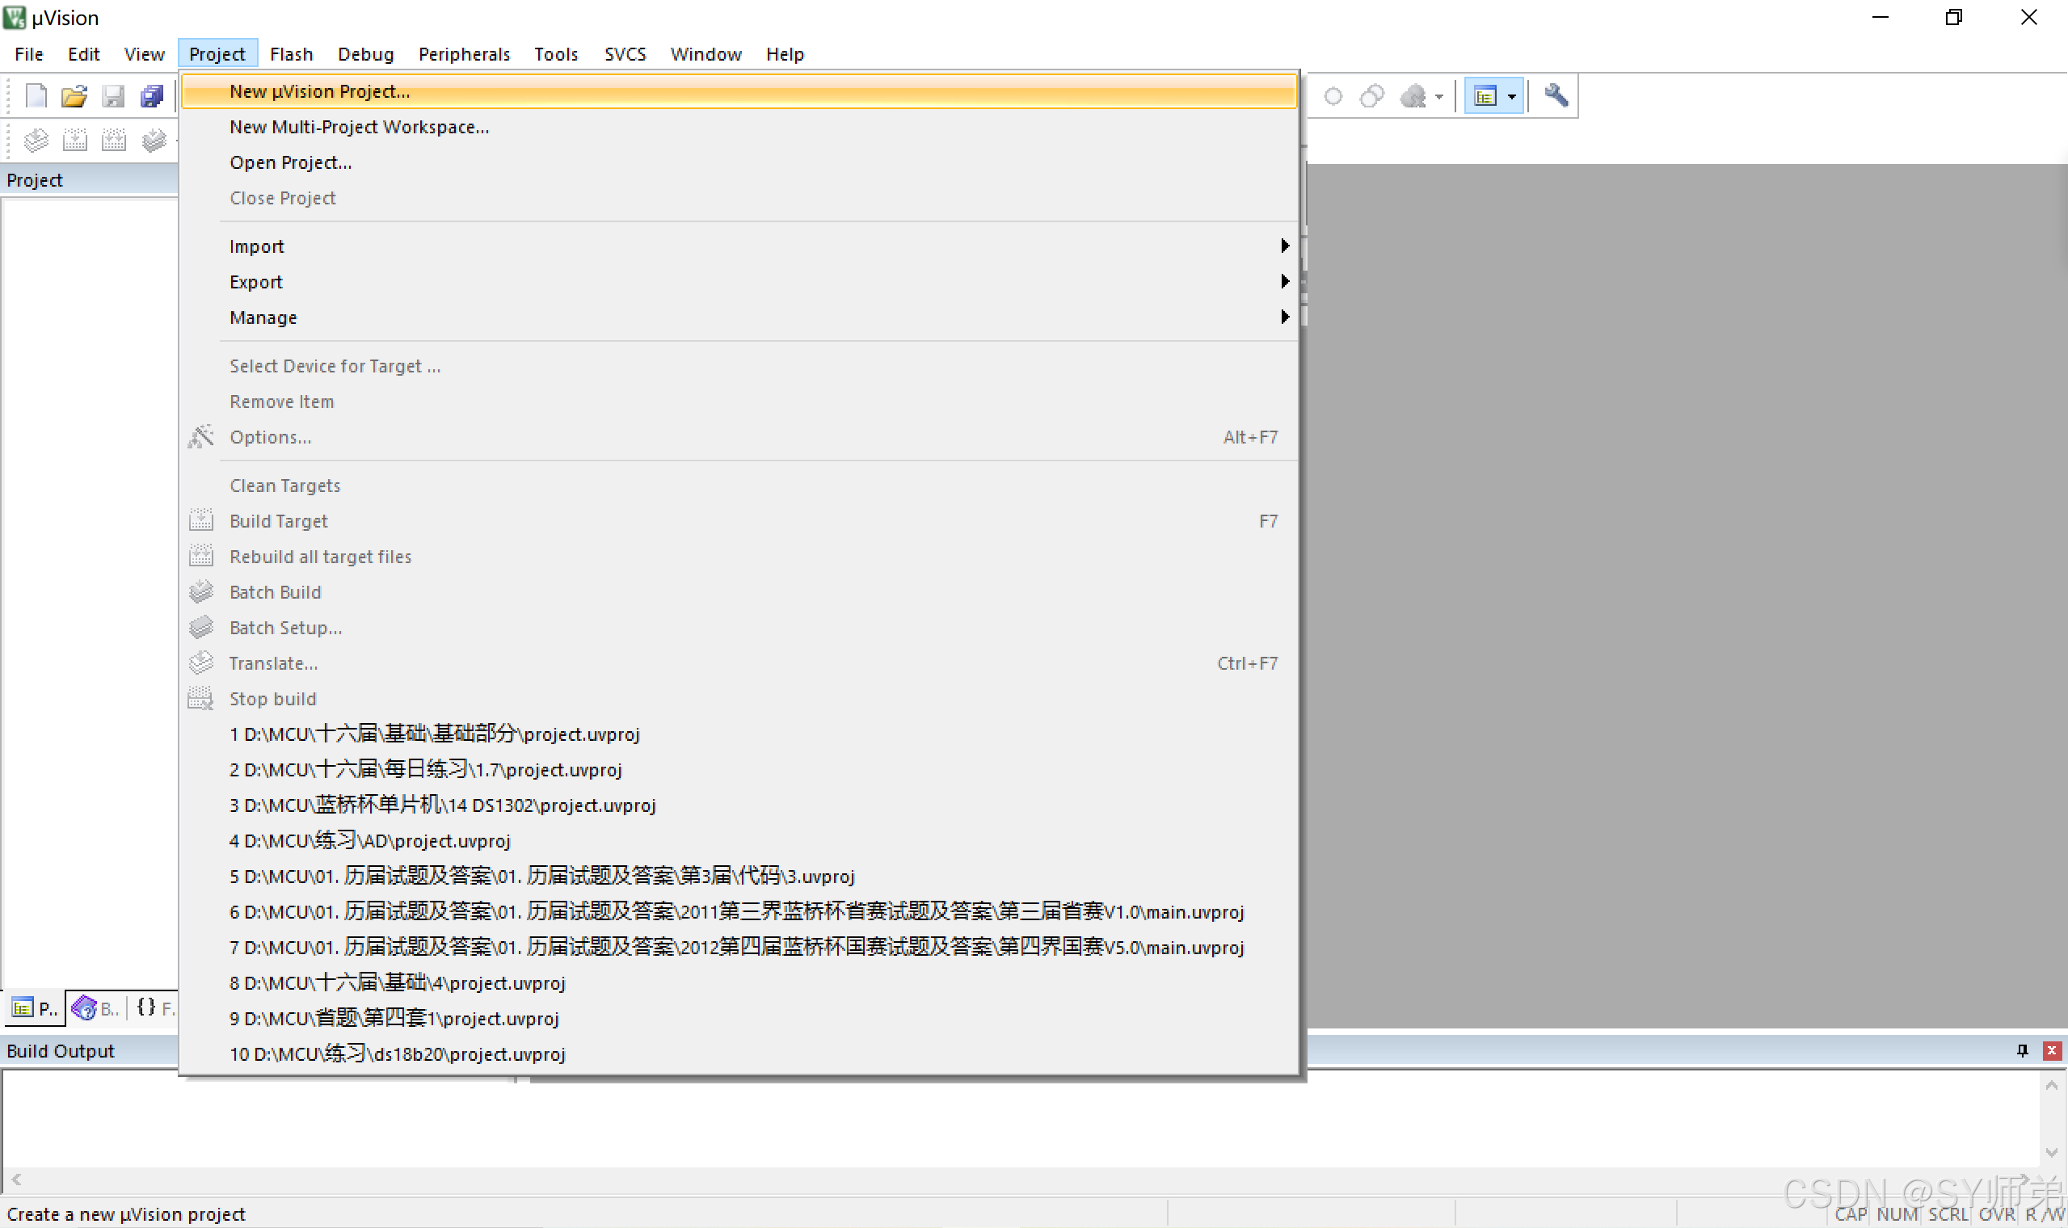Click the Translate menu icon
This screenshot has height=1228, width=2068.
(x=201, y=662)
